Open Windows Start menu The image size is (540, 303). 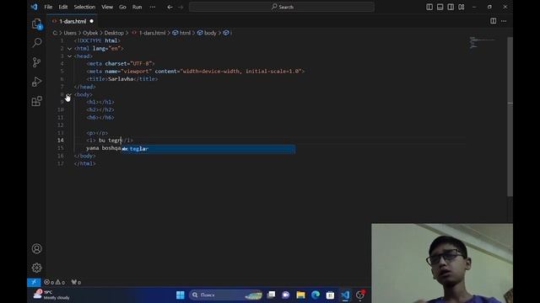pyautogui.click(x=180, y=295)
